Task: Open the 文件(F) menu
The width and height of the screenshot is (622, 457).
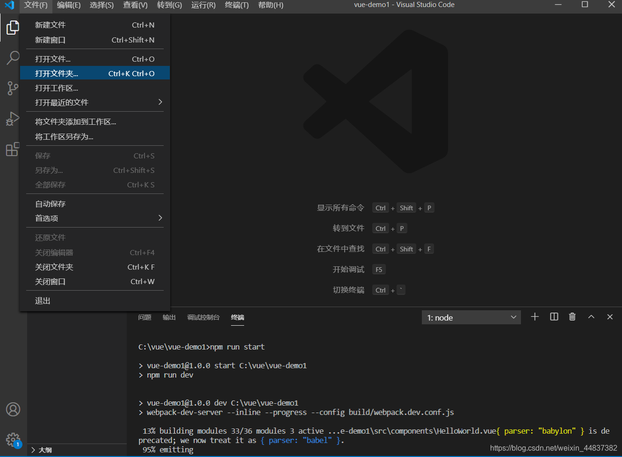Action: [36, 5]
